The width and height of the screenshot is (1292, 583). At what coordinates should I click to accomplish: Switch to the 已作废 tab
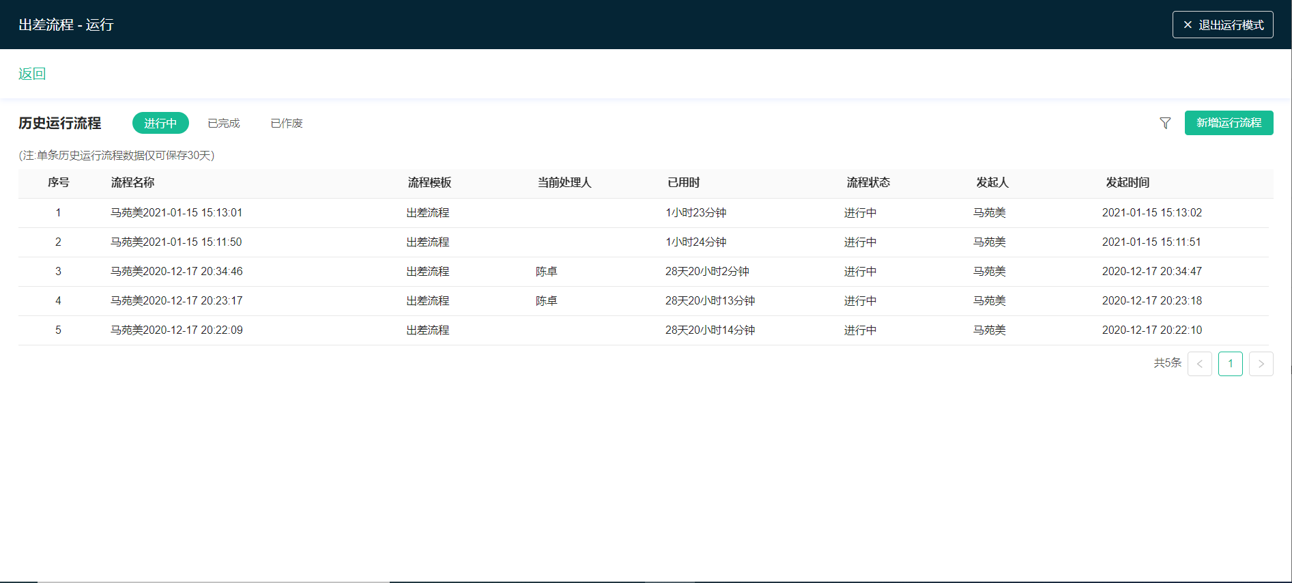coord(287,123)
